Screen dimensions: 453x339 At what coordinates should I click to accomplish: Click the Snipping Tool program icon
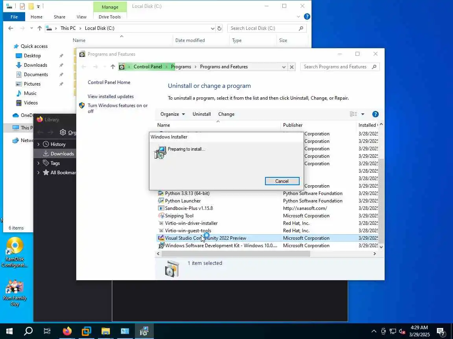tap(161, 216)
